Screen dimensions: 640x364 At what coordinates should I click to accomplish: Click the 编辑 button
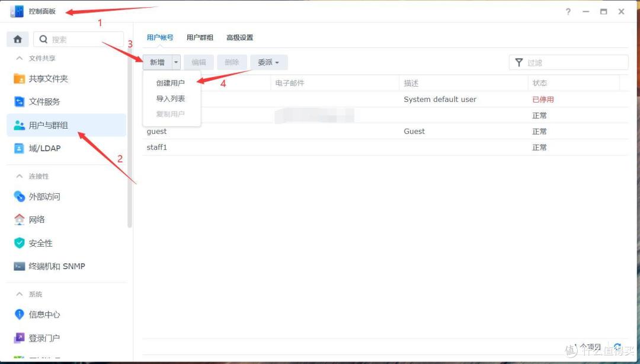click(x=199, y=62)
